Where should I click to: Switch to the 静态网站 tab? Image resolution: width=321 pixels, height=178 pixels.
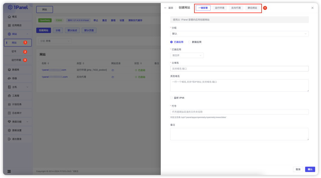[252, 8]
